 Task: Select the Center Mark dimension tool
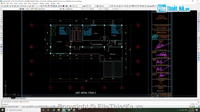point(145,6)
